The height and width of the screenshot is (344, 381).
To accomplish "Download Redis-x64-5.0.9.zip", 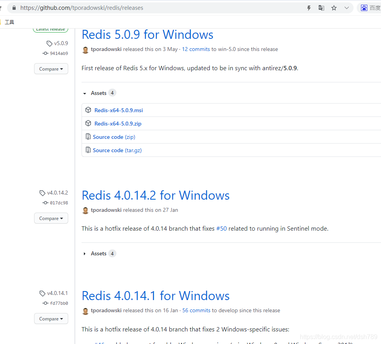I will [x=118, y=124].
